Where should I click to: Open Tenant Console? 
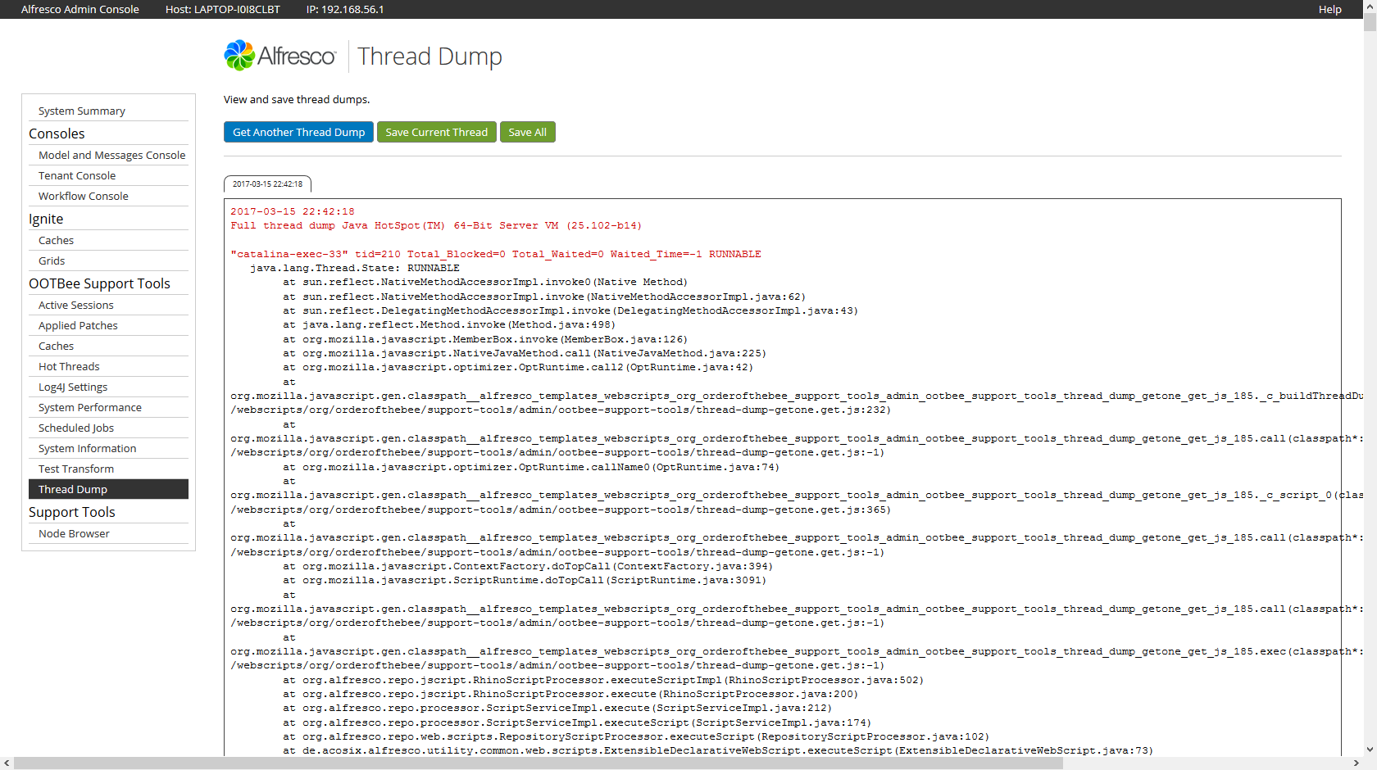click(108, 175)
